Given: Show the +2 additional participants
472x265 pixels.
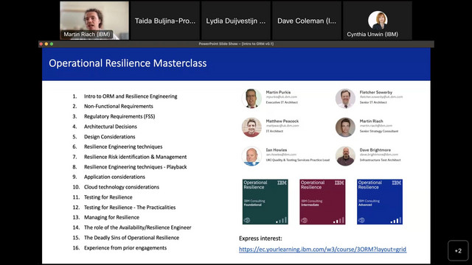Looking at the screenshot, I should click(458, 250).
